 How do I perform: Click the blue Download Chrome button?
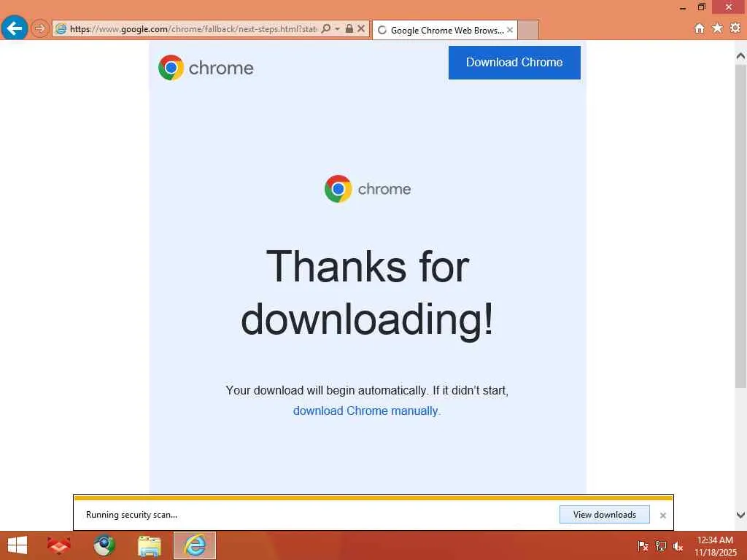(x=514, y=63)
